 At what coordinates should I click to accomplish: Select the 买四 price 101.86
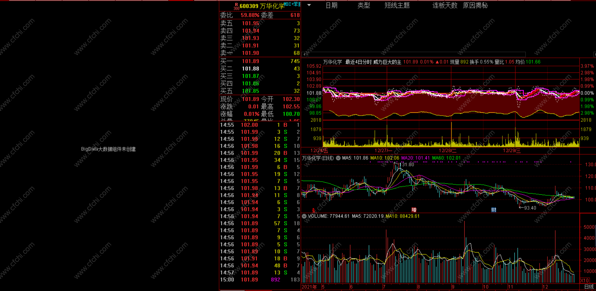tap(250, 83)
